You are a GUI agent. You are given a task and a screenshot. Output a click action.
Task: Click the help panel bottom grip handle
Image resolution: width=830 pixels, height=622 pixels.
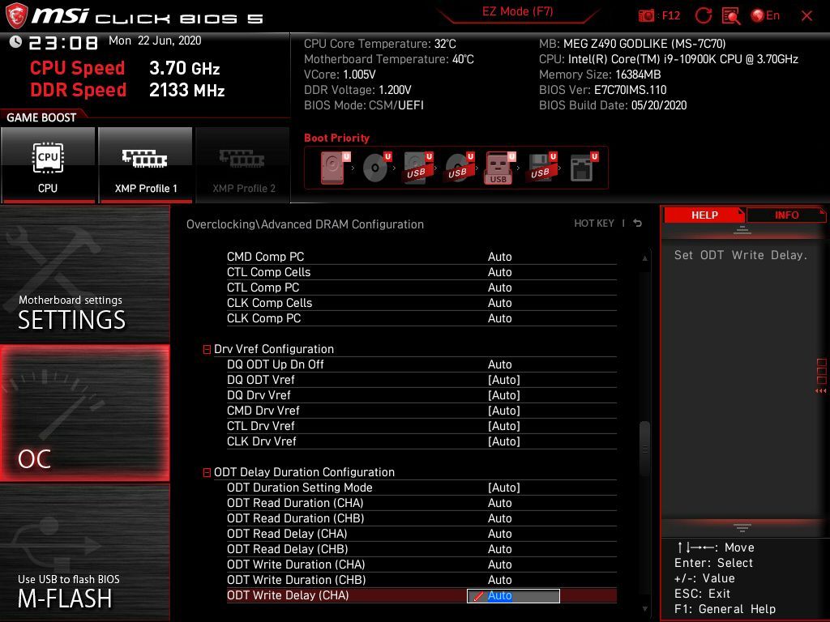(x=742, y=527)
